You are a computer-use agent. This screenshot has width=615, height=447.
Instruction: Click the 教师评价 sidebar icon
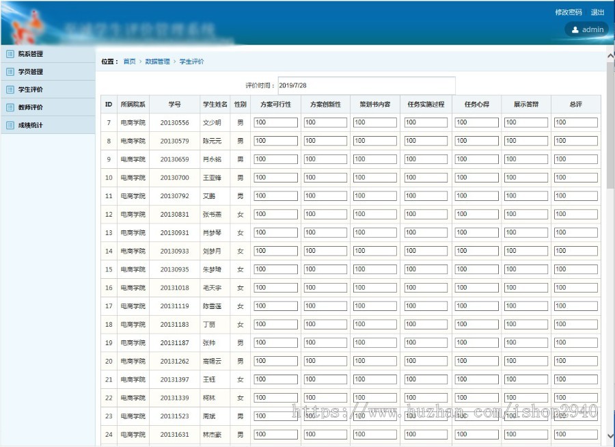pyautogui.click(x=9, y=107)
